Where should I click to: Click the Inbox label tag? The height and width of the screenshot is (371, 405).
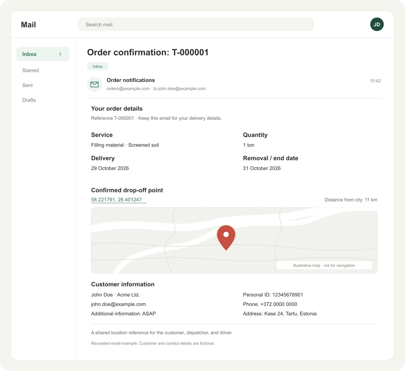coord(98,66)
